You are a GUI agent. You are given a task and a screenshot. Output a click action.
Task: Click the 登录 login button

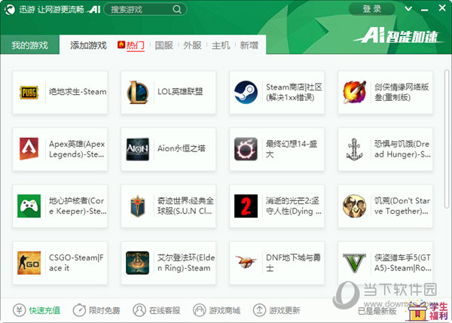point(372,9)
